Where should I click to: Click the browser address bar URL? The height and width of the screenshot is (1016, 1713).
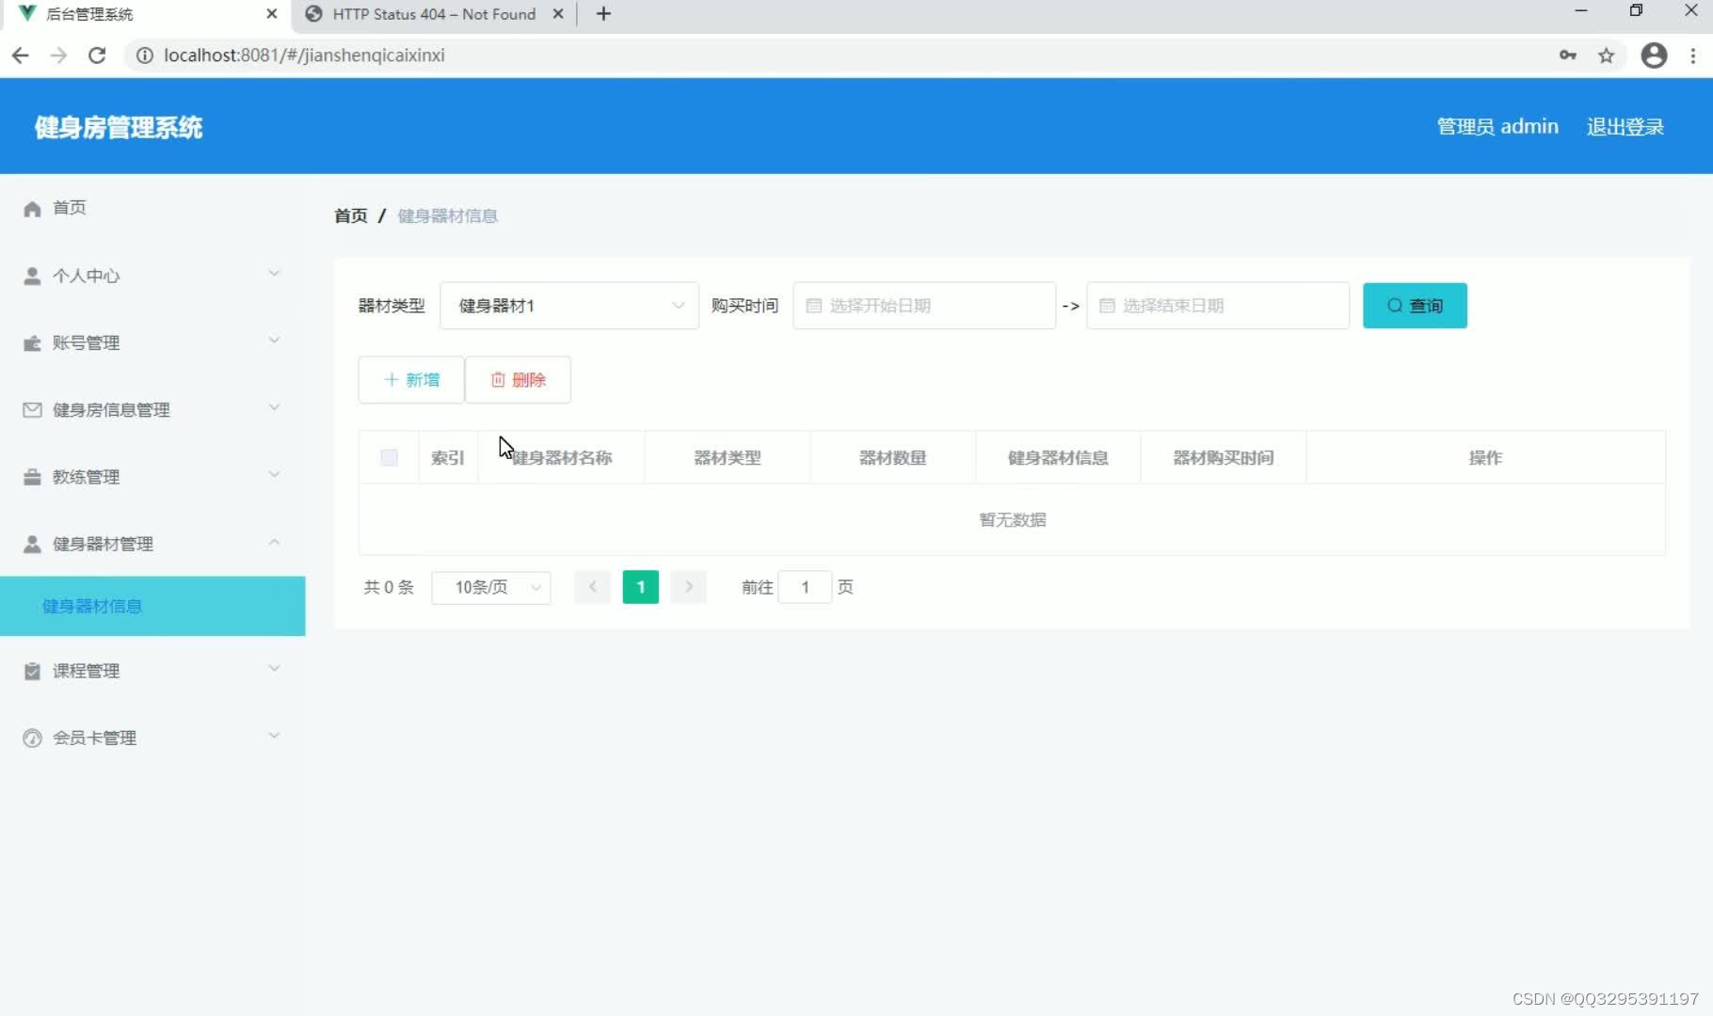click(x=304, y=56)
